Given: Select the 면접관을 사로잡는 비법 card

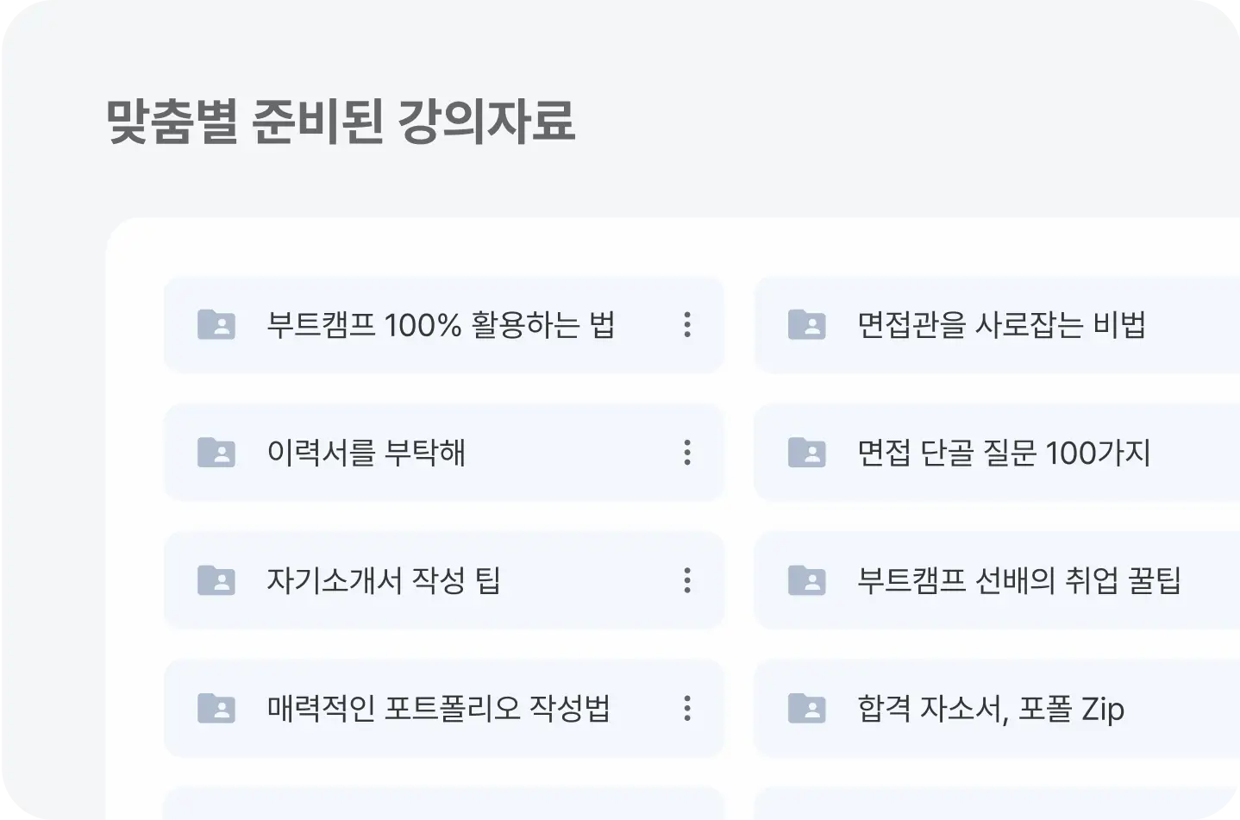Looking at the screenshot, I should click(1001, 325).
